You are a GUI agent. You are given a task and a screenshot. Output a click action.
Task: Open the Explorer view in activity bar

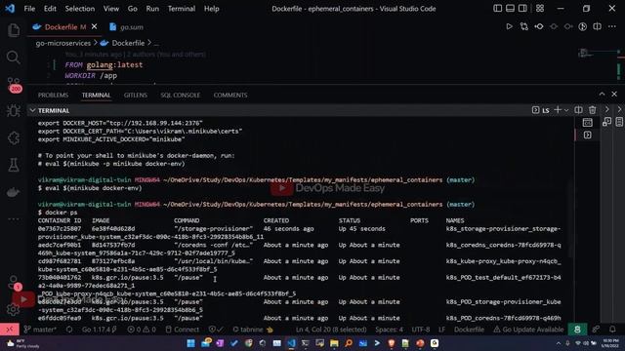point(14,30)
